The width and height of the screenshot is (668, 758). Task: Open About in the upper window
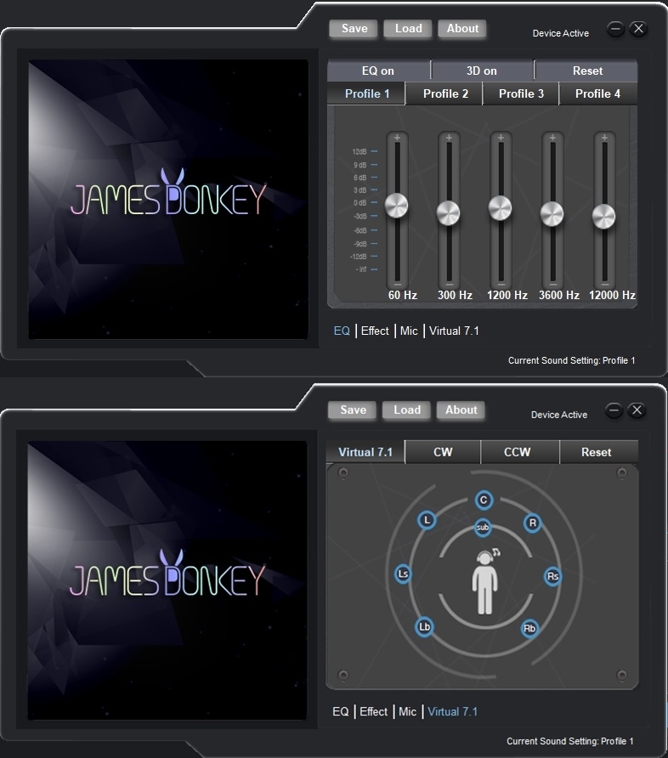(x=462, y=29)
